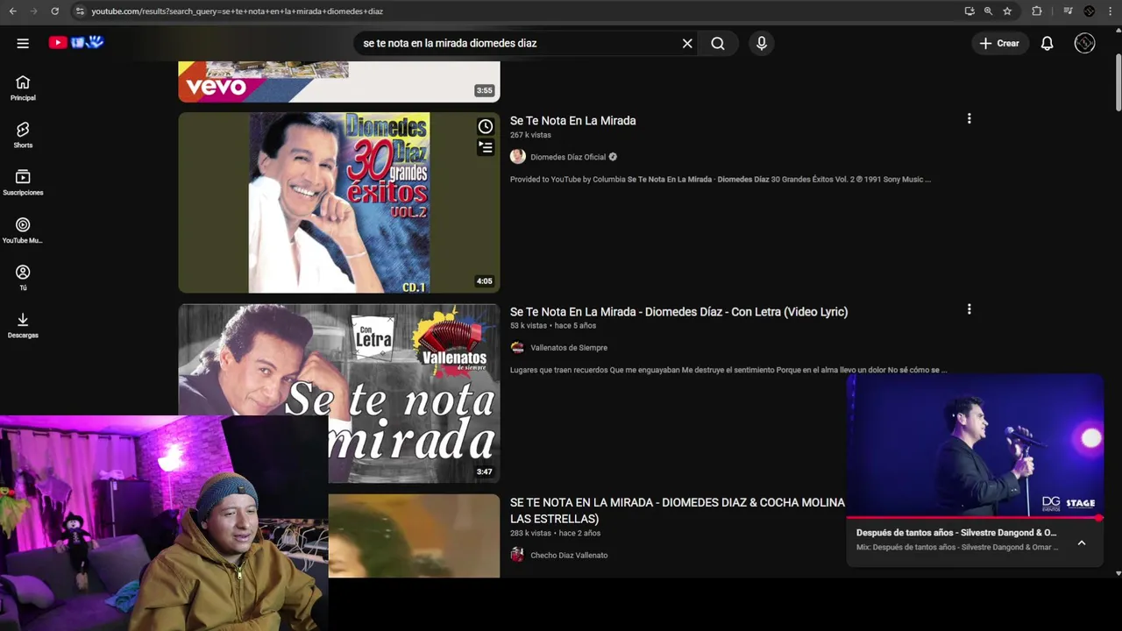Viewport: 1122px width, 631px height.
Task: Open Vallenatos de Siempre channel link
Action: [568, 348]
